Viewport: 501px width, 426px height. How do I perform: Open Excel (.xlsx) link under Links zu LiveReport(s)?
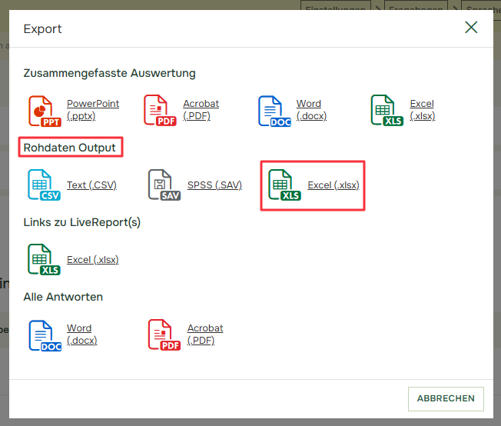pos(93,260)
